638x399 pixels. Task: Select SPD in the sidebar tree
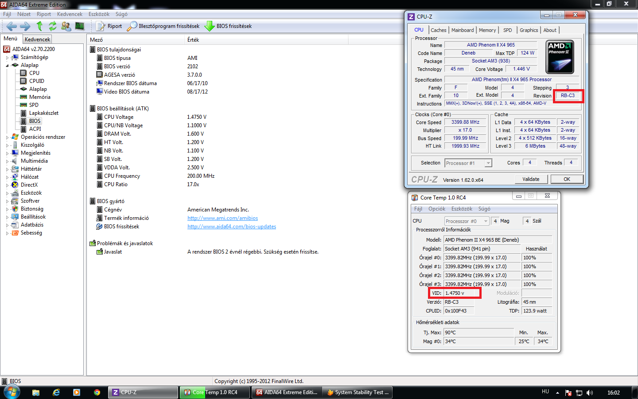coord(34,105)
